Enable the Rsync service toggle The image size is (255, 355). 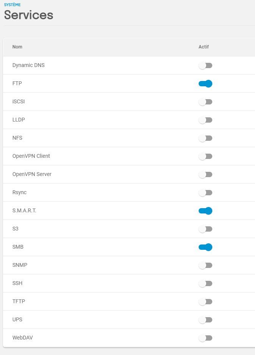point(205,193)
